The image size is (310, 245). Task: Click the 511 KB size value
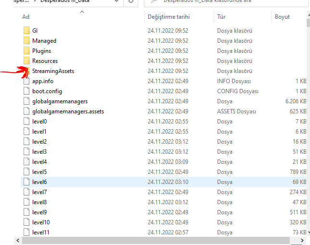[298, 212]
